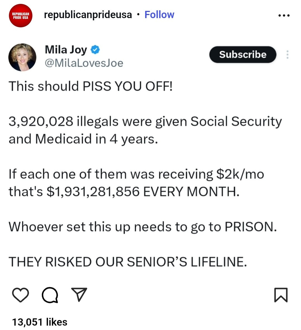Screen dimensions: 301x330
Task: Open the republicanprideusa username link
Action: pos(88,15)
